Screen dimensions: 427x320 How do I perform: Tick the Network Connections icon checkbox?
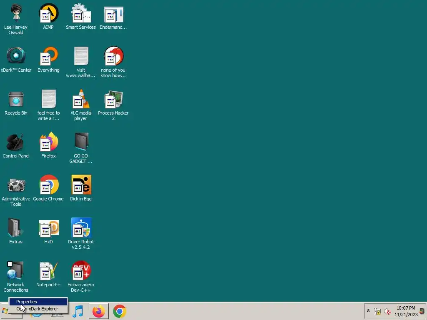pos(10,264)
